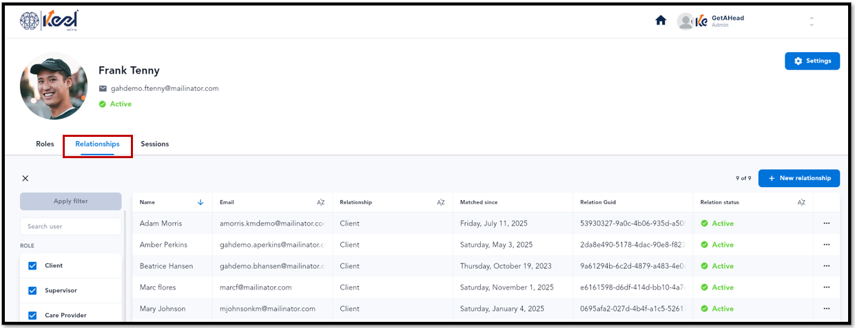
Task: Open the three-dots menu for Adam Morris
Action: [x=826, y=223]
